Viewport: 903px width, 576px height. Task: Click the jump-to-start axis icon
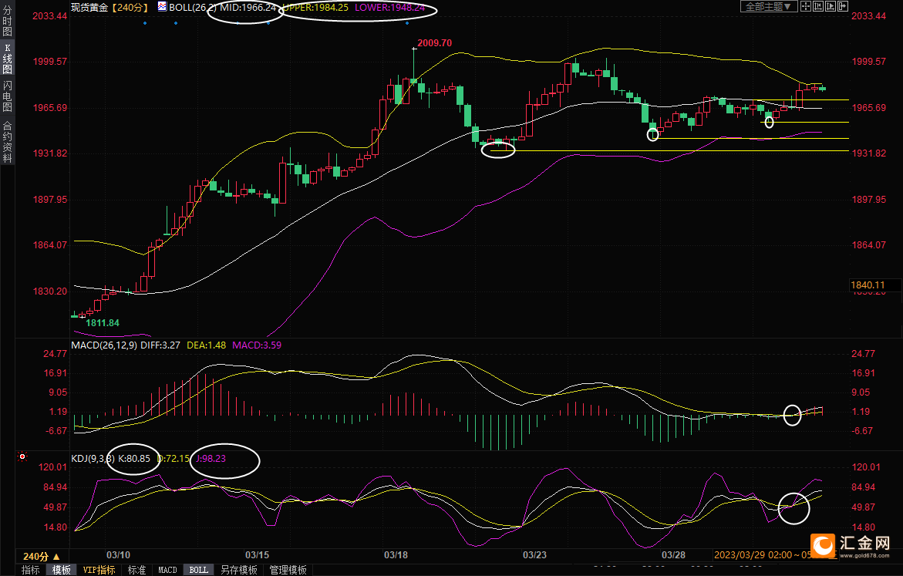[x=817, y=6]
